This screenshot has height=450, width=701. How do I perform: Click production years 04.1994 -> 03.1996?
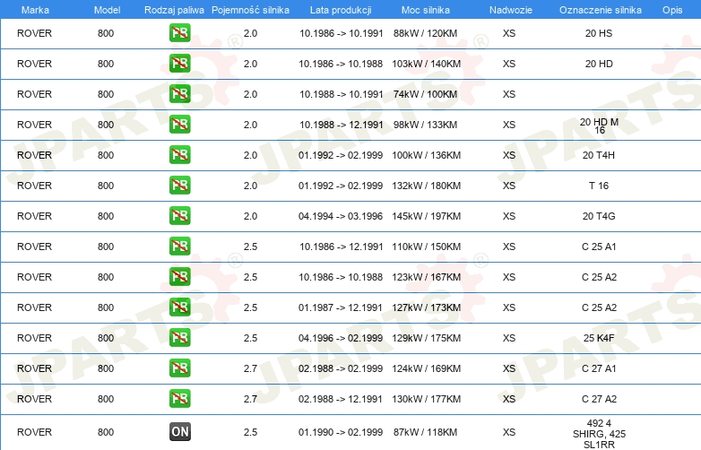pos(341,216)
